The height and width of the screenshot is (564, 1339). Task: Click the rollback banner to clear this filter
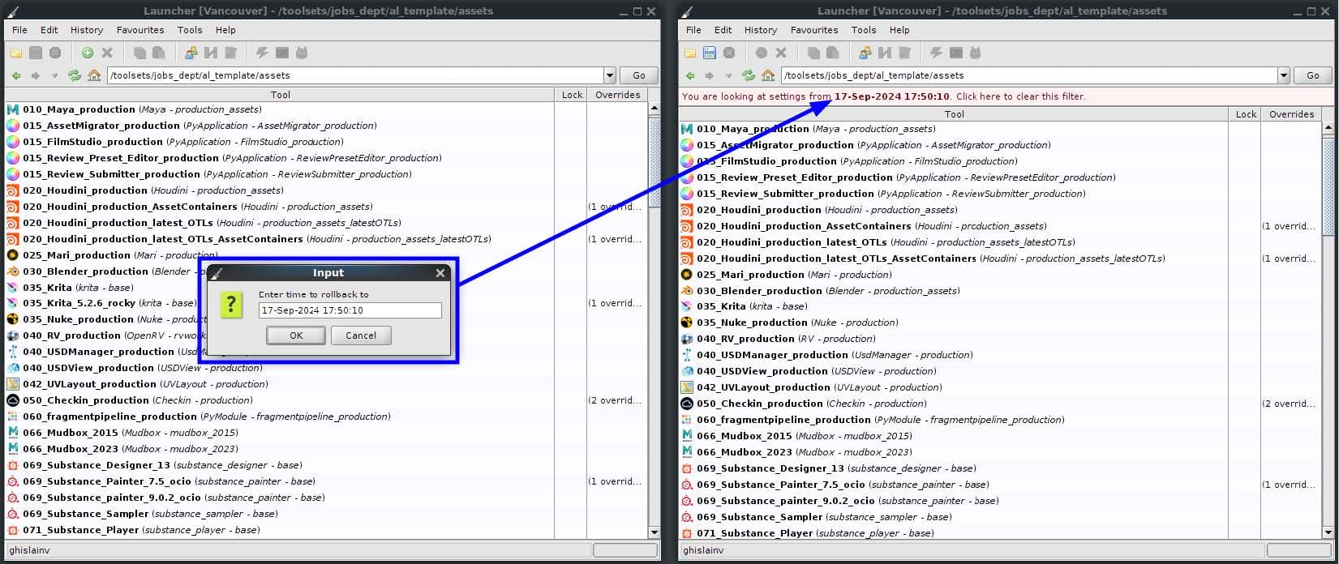(1006, 96)
